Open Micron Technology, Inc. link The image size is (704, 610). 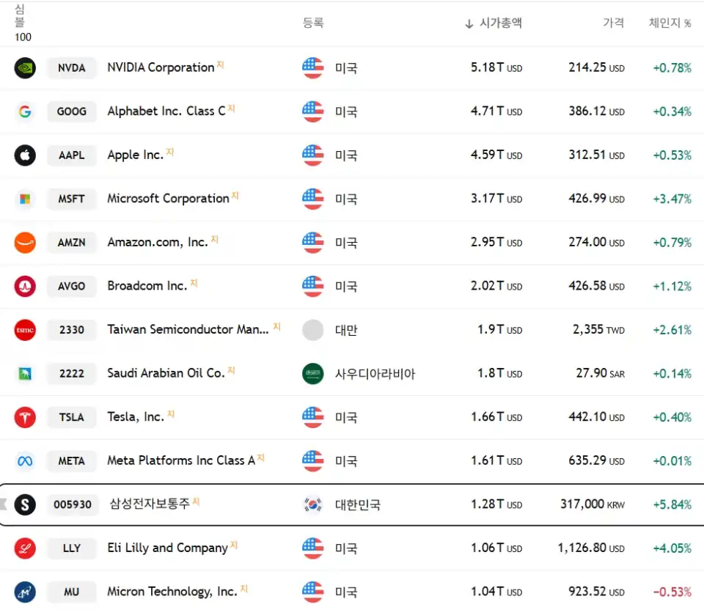tap(172, 592)
